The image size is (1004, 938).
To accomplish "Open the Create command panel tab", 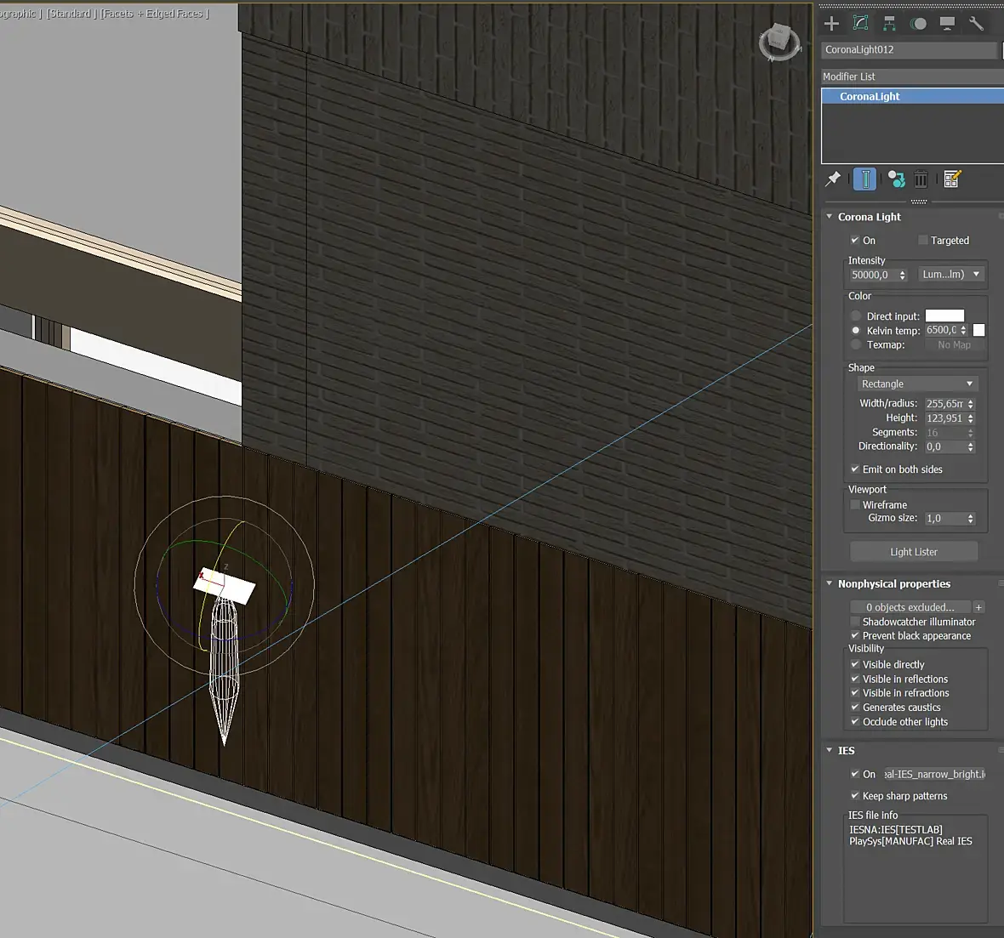I will (x=831, y=24).
